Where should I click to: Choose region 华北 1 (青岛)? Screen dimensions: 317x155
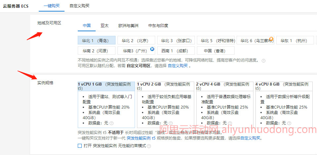click(96, 40)
